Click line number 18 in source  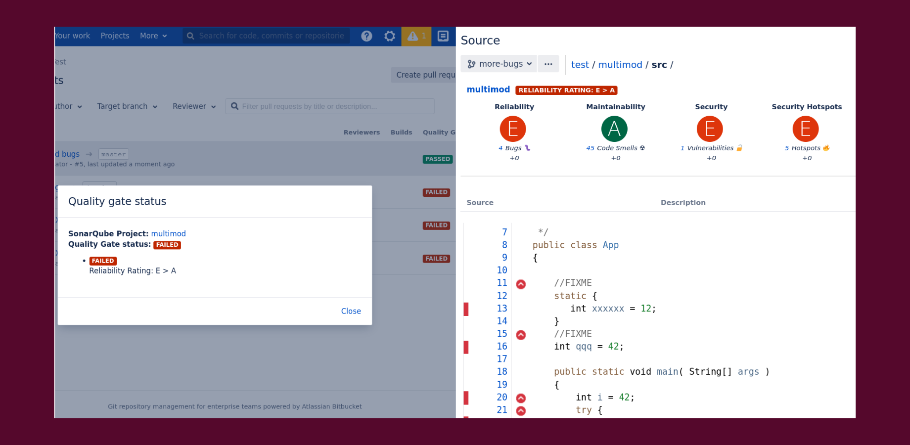point(502,372)
